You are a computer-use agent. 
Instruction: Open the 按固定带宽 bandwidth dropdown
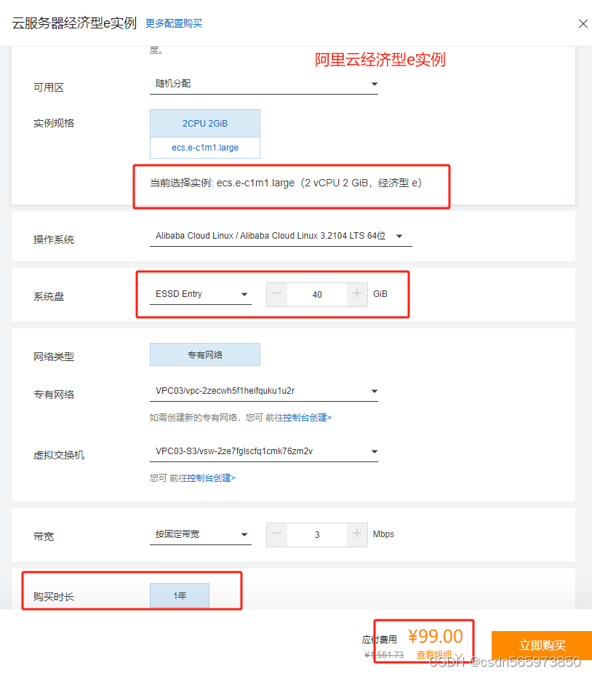click(200, 534)
